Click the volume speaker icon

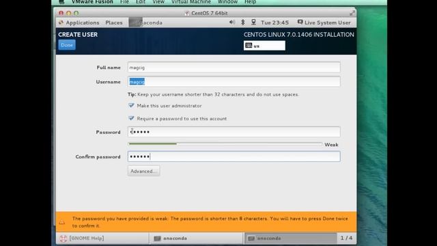232,23
